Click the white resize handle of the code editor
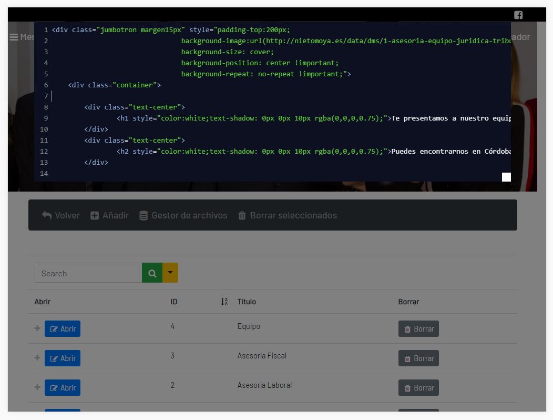The width and height of the screenshot is (553, 420). click(x=506, y=177)
